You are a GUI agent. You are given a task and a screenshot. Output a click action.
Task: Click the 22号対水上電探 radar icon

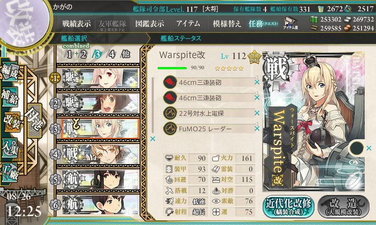tap(170, 113)
